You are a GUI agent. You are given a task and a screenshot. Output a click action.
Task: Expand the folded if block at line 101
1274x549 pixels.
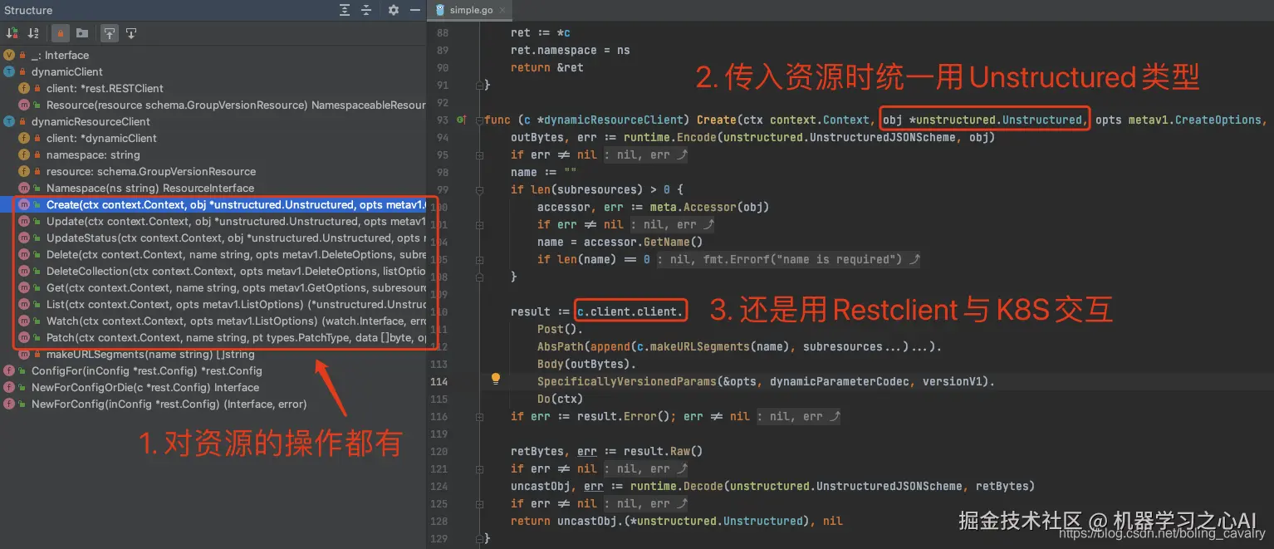(x=479, y=224)
